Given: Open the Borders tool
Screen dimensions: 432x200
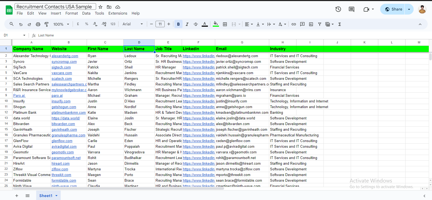Looking at the screenshot, I should [x=225, y=24].
